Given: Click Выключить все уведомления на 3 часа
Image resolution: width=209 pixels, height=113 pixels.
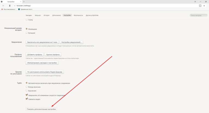Looking at the screenshot, I should 42,42.
